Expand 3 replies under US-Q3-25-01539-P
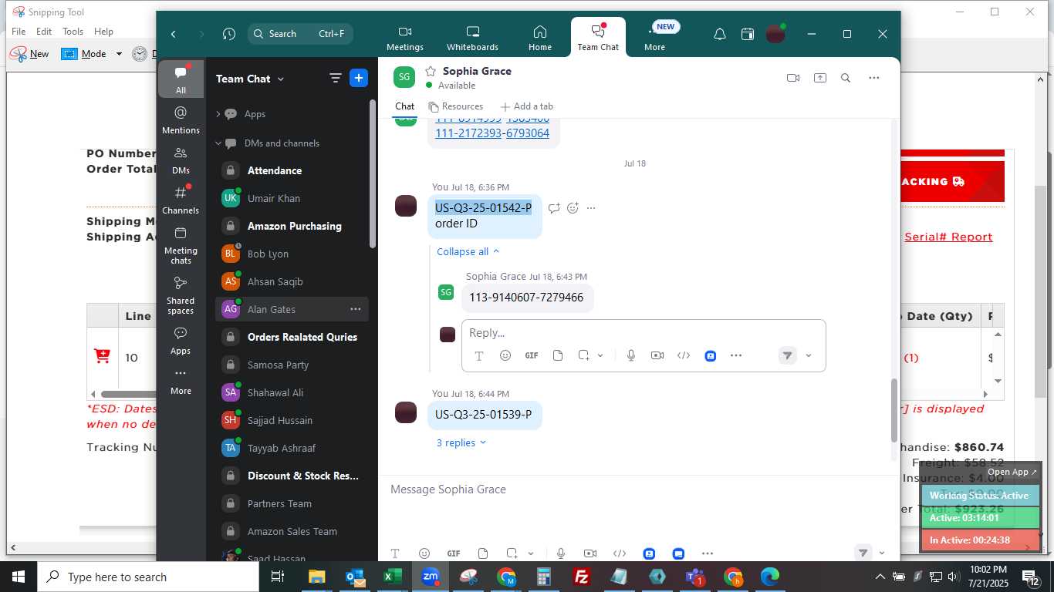The width and height of the screenshot is (1054, 592). [x=461, y=442]
